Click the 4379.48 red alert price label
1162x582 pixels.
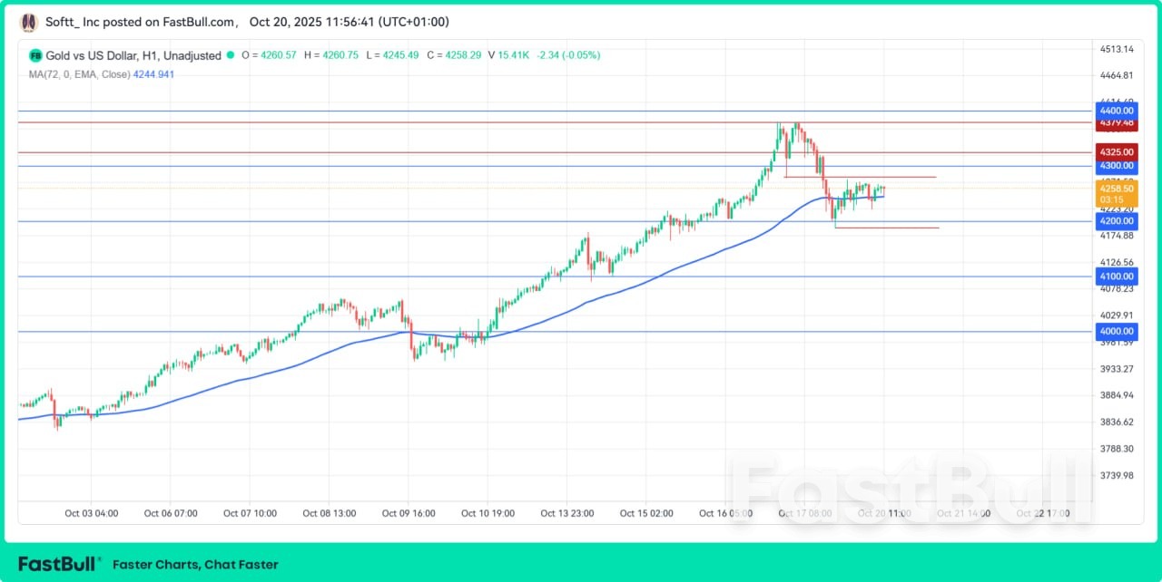click(1116, 122)
